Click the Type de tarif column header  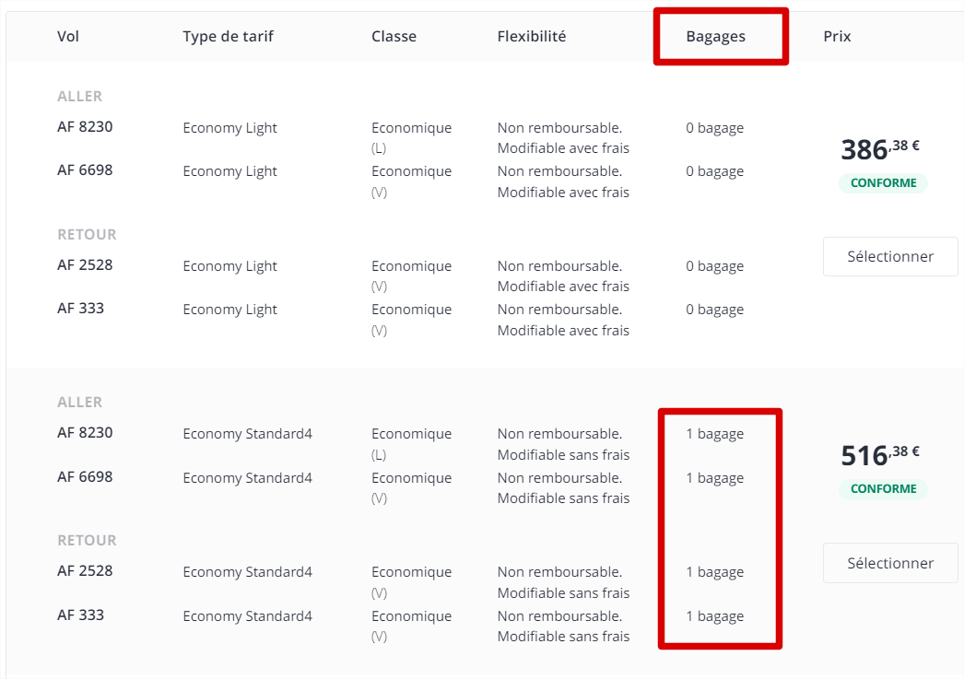click(x=228, y=36)
